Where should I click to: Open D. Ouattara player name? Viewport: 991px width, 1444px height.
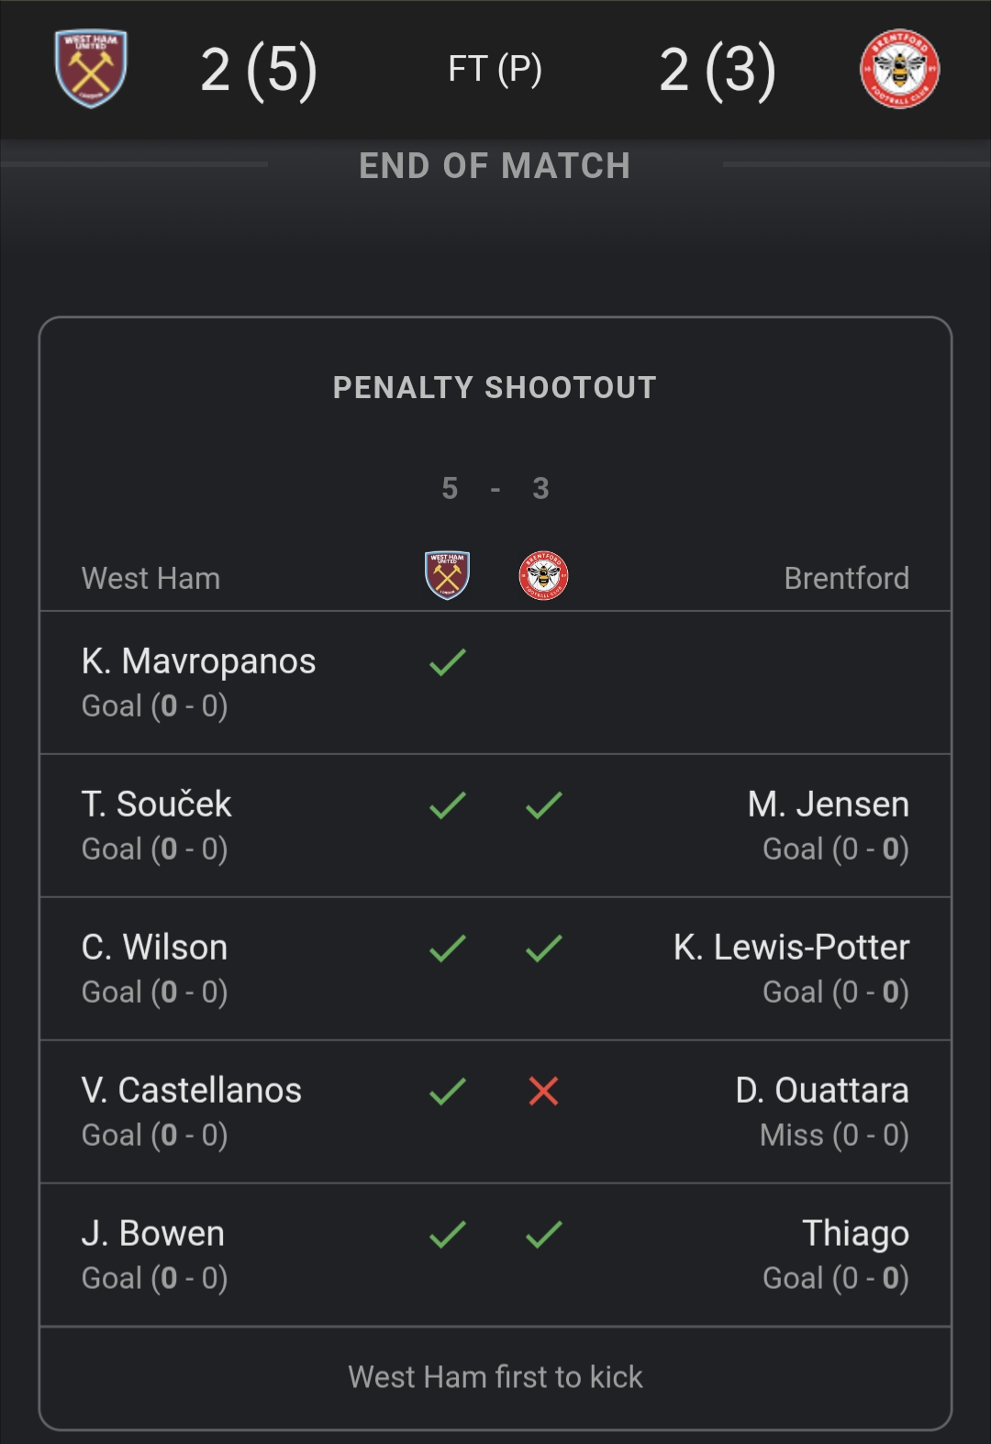(x=821, y=1091)
